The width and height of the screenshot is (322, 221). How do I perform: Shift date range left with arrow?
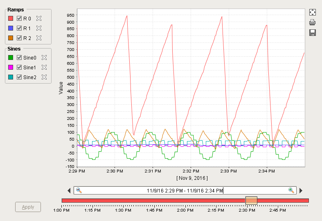(69, 190)
